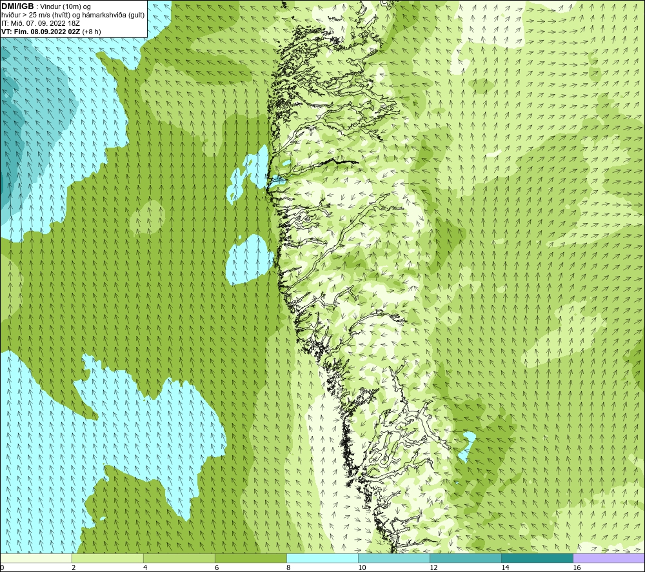Click the teal 12–14 m/s legend swatch
The width and height of the screenshot is (645, 572).
(x=465, y=558)
